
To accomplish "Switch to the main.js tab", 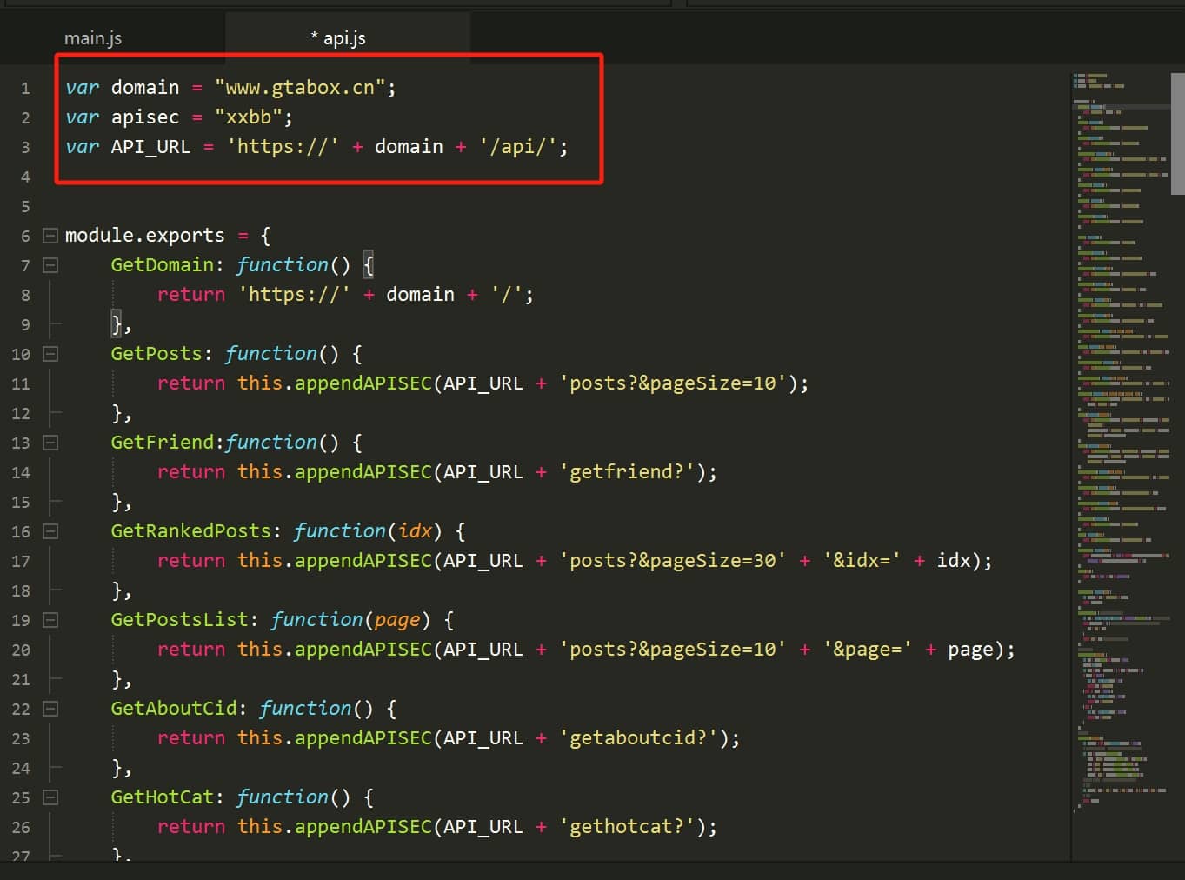I will tap(93, 38).
